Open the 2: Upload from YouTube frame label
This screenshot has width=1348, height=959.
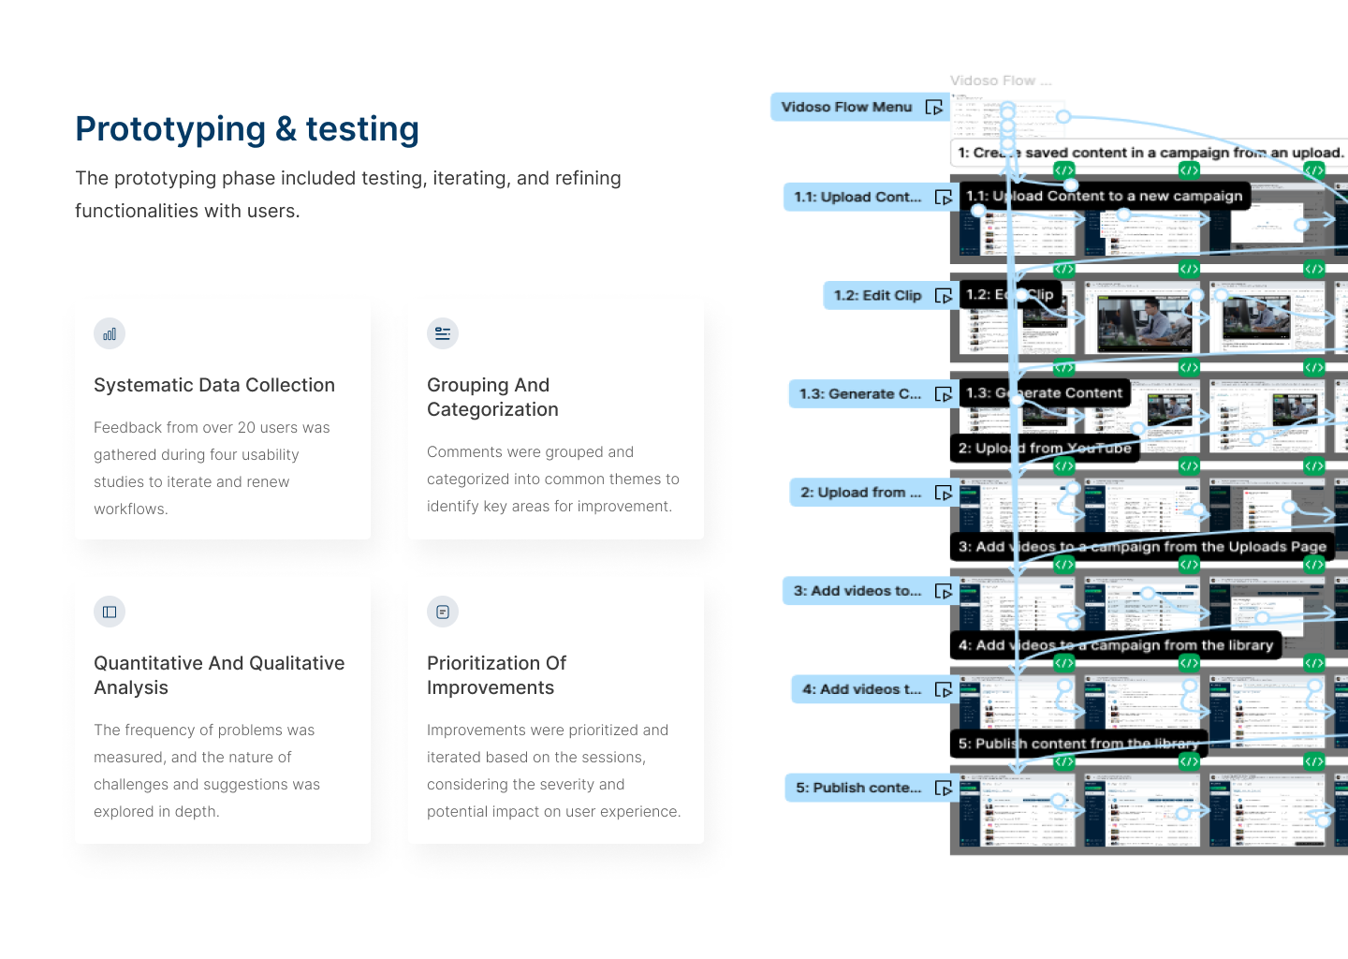coord(1045,449)
